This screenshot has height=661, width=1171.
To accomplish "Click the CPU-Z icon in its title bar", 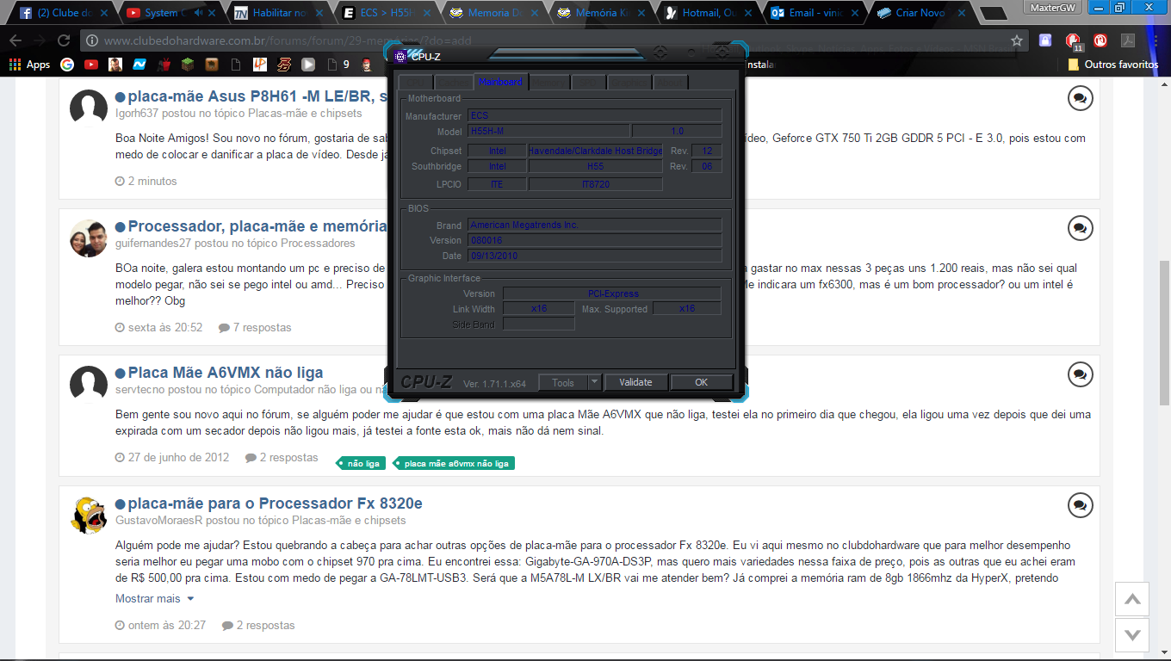I will [400, 57].
